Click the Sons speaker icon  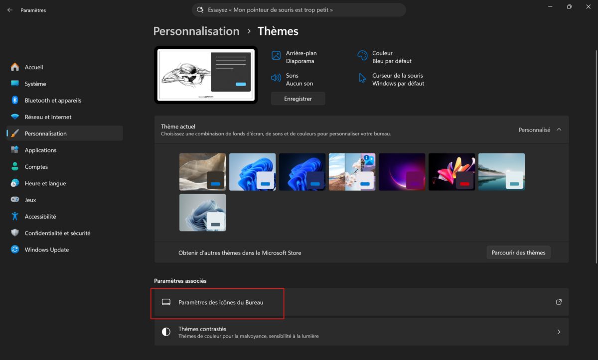276,78
